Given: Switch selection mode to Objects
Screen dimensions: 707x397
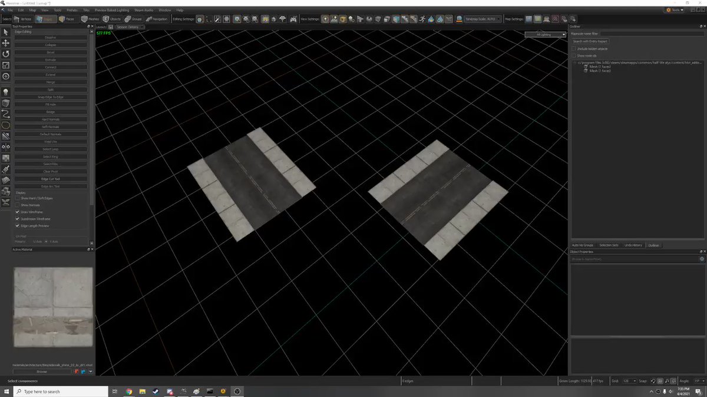Looking at the screenshot, I should pos(112,19).
